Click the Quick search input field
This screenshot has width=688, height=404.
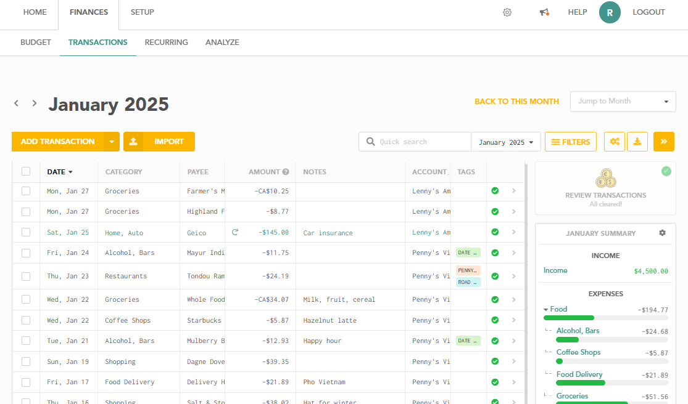[x=423, y=142]
